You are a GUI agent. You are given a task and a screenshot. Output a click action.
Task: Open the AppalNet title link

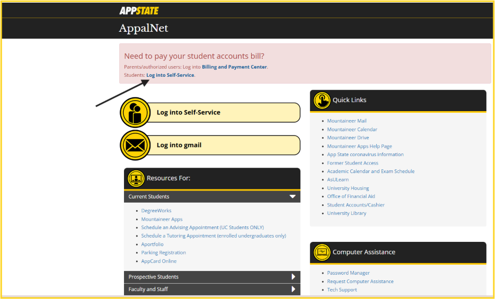[x=144, y=29]
